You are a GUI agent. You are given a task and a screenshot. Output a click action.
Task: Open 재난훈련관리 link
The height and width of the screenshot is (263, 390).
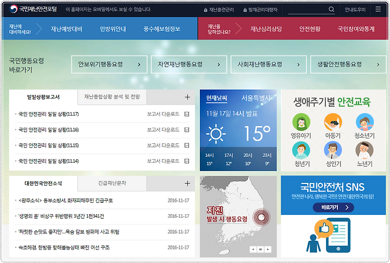tap(222, 10)
